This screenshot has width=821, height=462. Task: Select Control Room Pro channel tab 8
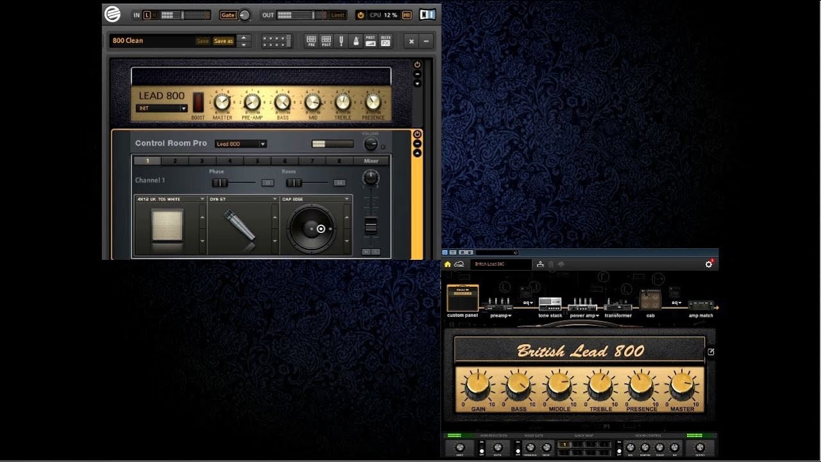click(339, 161)
